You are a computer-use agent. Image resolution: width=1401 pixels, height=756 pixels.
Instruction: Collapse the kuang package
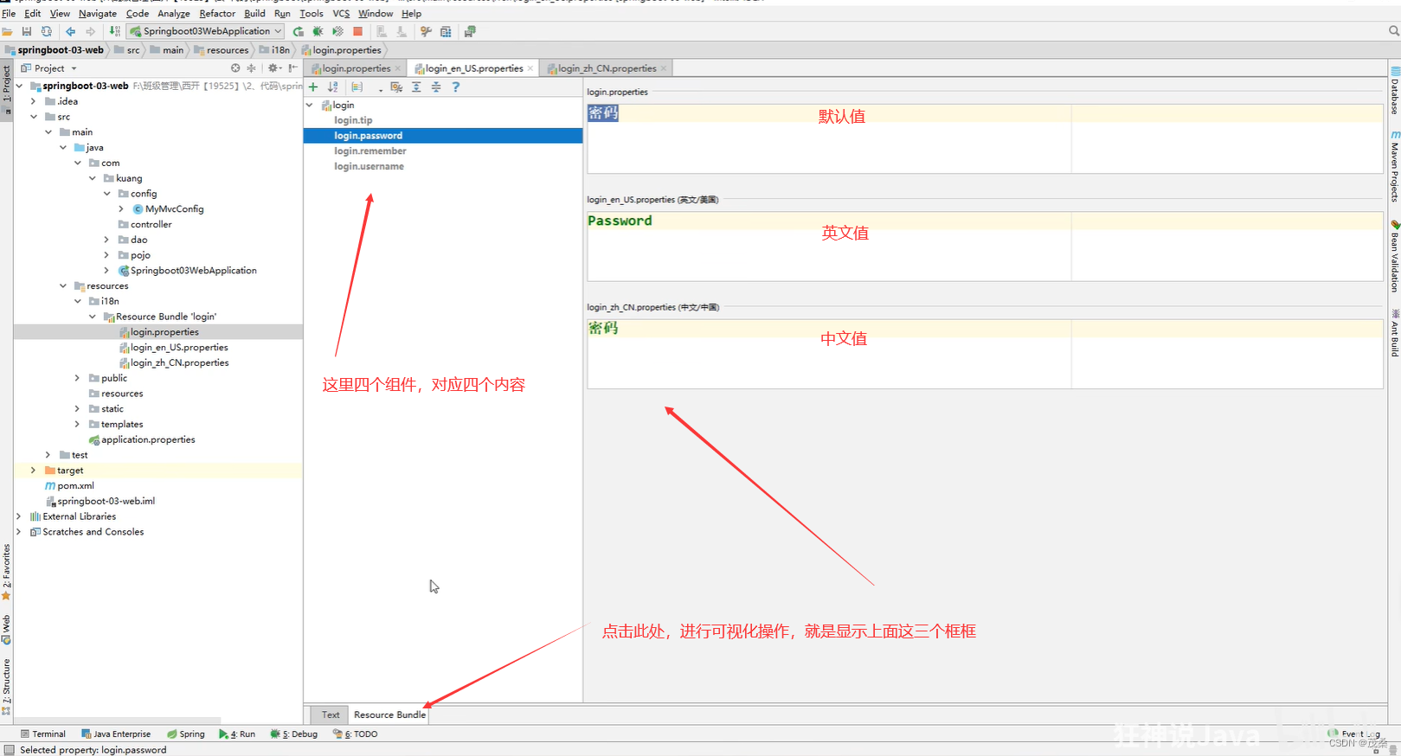(x=93, y=178)
